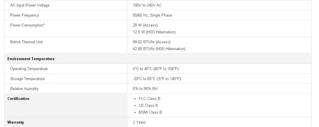Select the 5°C to 40°C temperature value
Screen dimensions: 319x127
pyautogui.click(x=155, y=69)
